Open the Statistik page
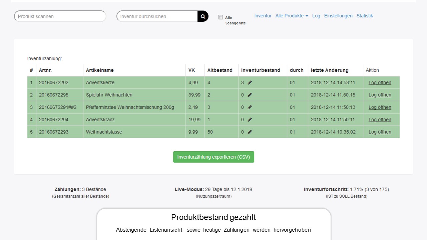This screenshot has height=240, width=427. click(365, 16)
